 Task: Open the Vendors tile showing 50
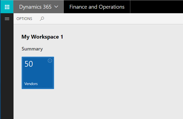tap(38, 73)
